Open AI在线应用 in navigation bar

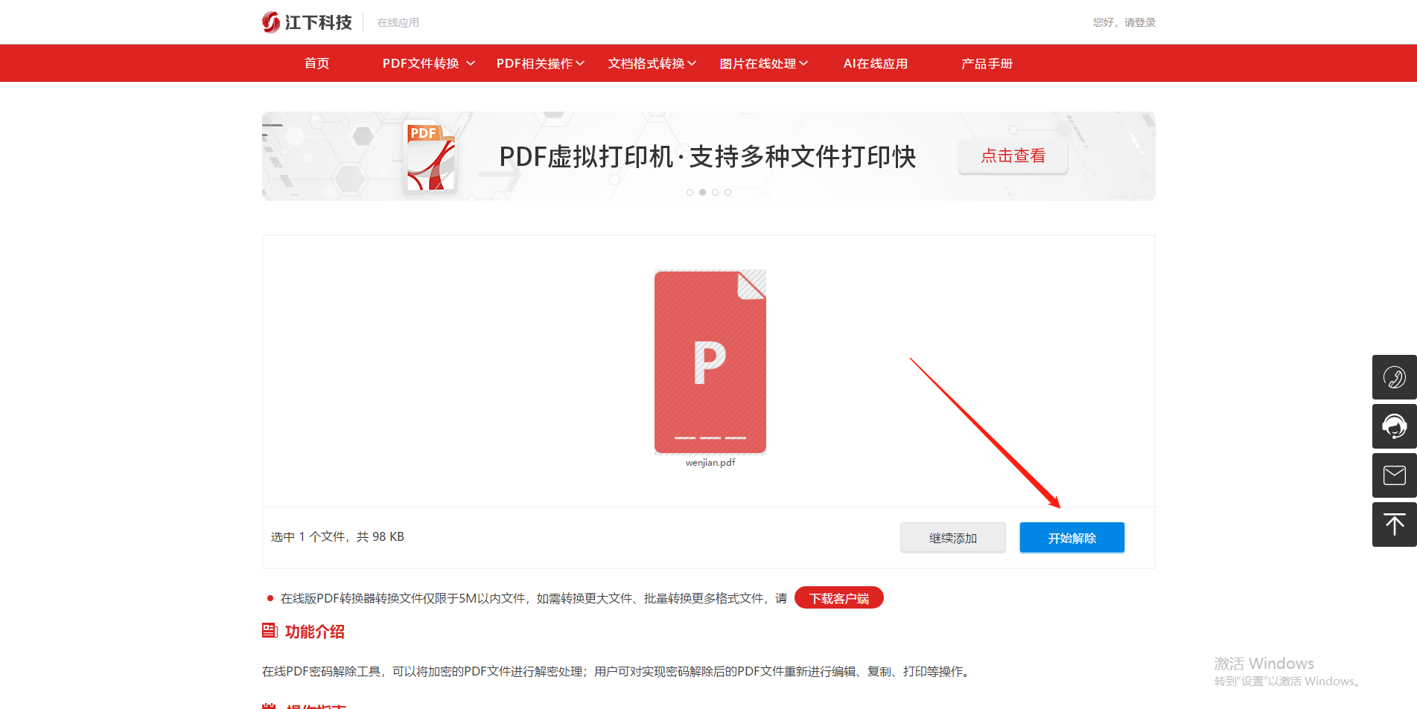click(x=876, y=63)
